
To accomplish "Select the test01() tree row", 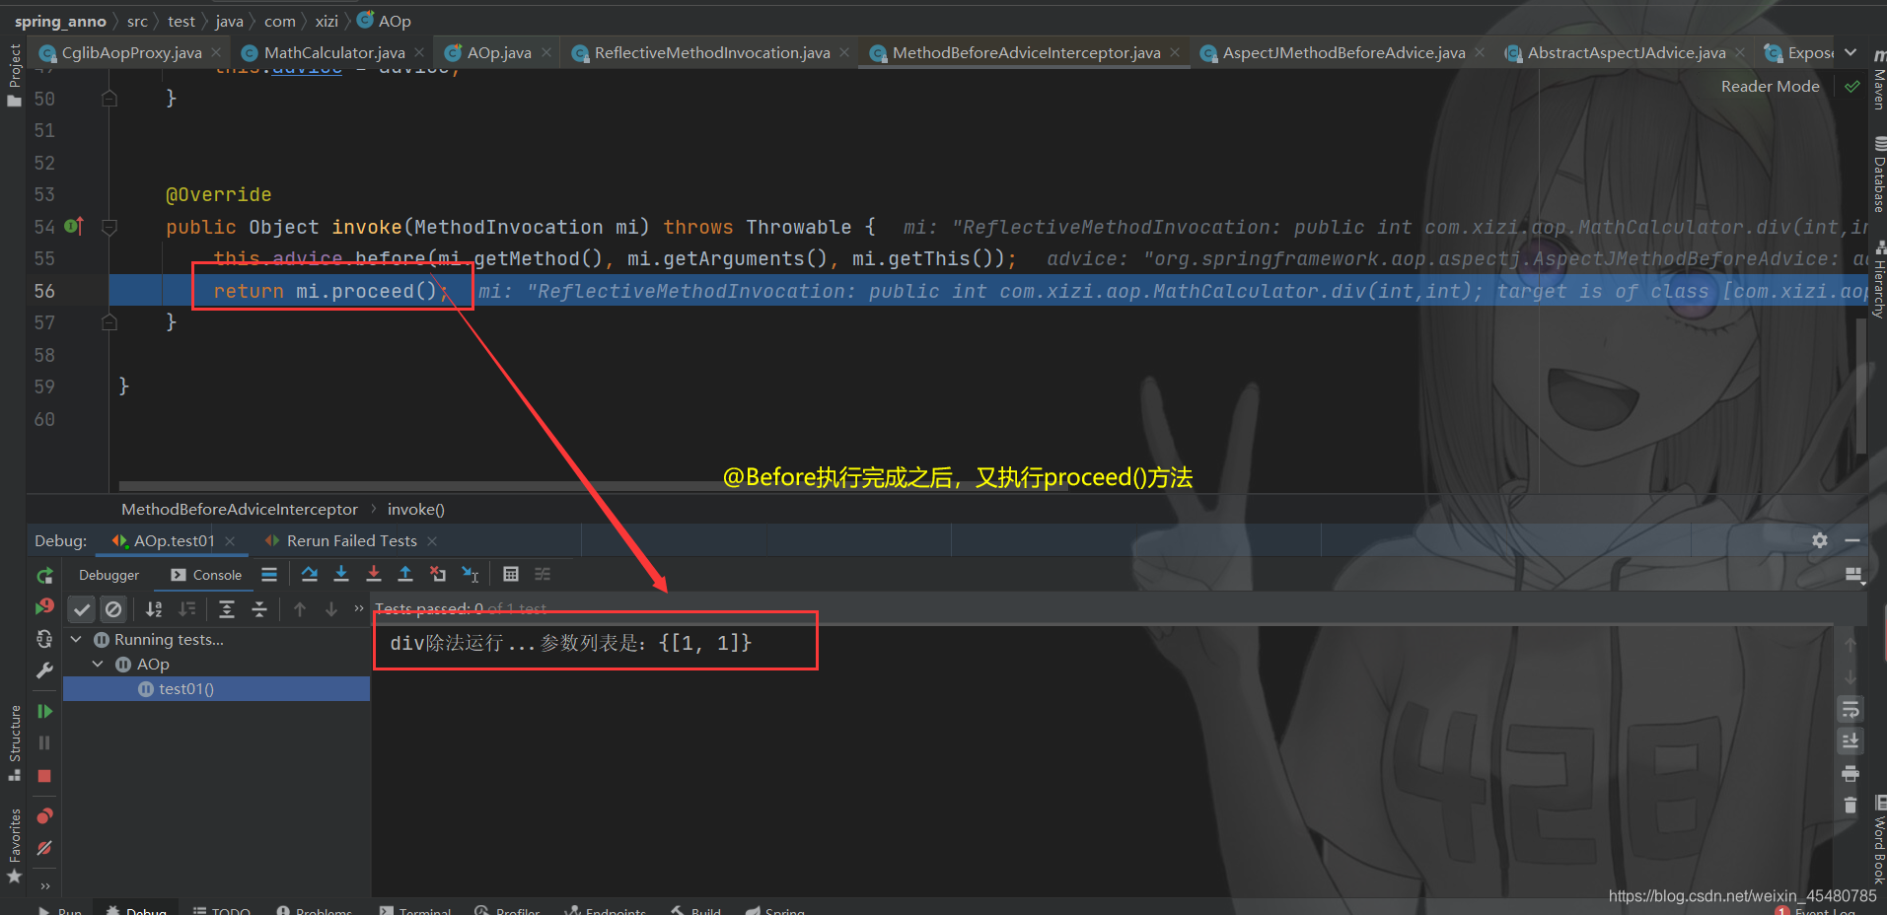I will click(x=217, y=689).
